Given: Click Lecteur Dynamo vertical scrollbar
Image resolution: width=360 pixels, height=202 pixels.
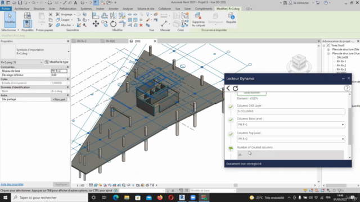Looking at the screenshot, I should coord(350,126).
